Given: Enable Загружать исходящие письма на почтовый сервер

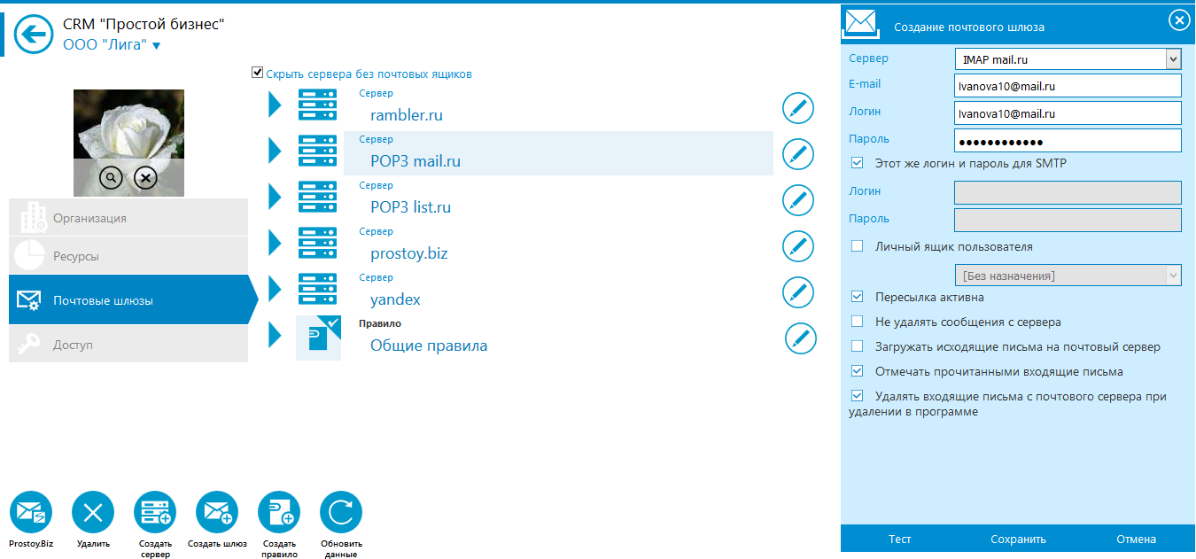Looking at the screenshot, I should point(857,346).
